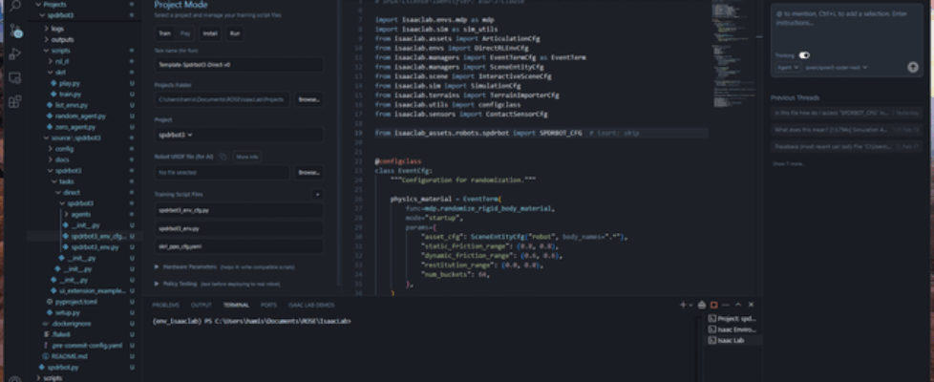Click the new terminal plus icon
934x382 pixels.
point(685,305)
